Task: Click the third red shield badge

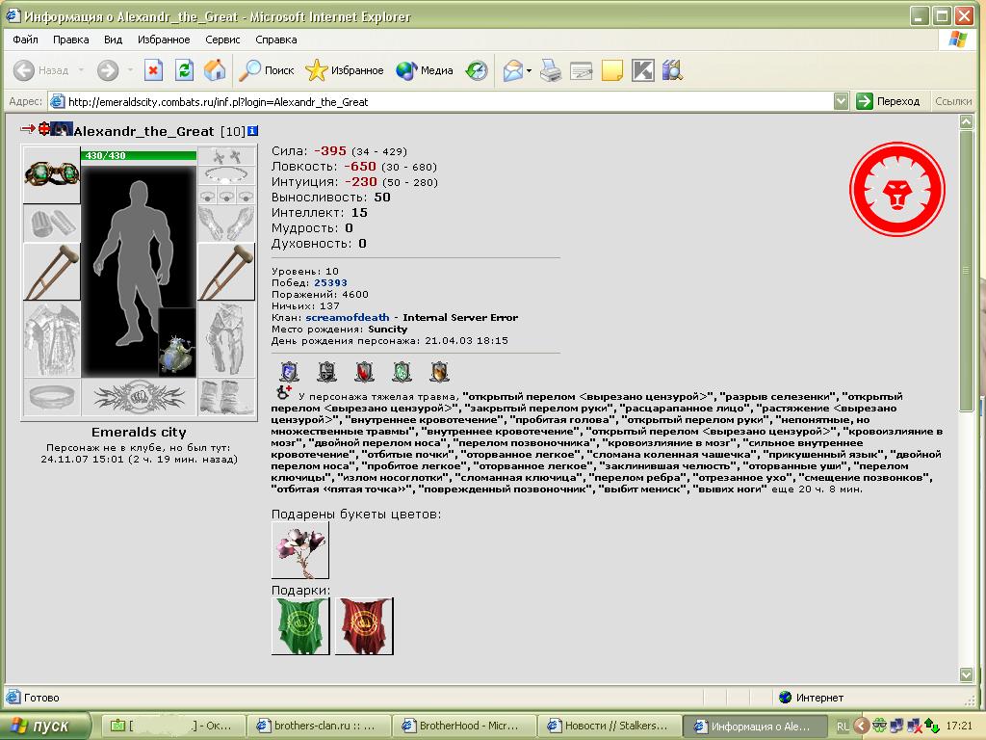Action: point(364,372)
